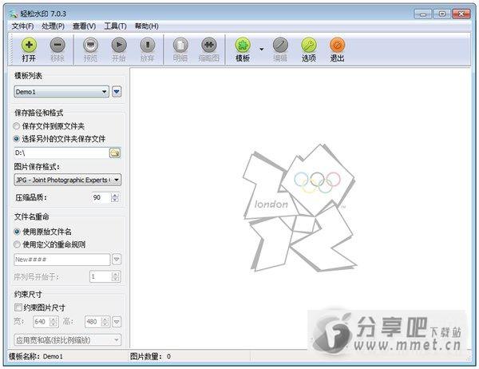This screenshot has height=369, width=479.
Task: Click the 放弃 (Abort) toolbar icon
Action: pyautogui.click(x=148, y=46)
